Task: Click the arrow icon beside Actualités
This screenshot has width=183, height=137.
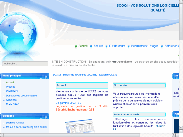Action: (x=4, y=100)
